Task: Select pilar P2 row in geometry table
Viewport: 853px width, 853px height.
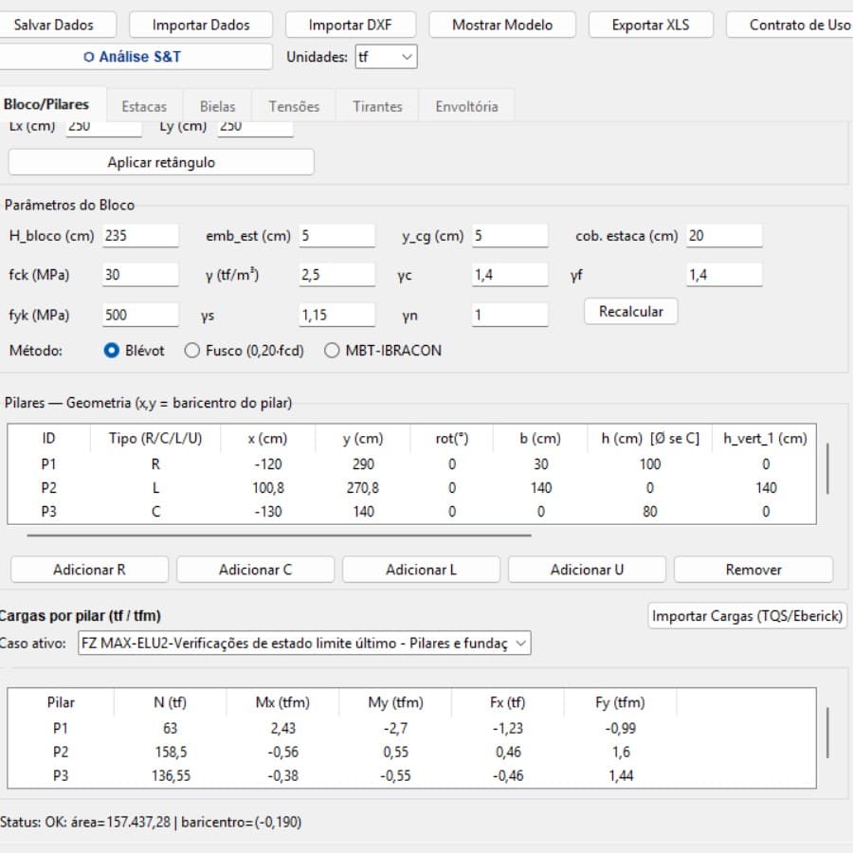Action: (x=412, y=488)
